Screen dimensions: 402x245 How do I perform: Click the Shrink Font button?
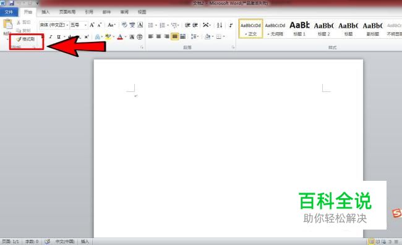[100, 25]
